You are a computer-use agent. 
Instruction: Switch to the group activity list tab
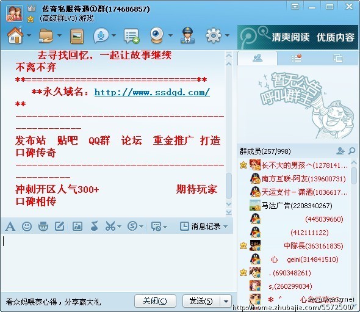click(296, 58)
